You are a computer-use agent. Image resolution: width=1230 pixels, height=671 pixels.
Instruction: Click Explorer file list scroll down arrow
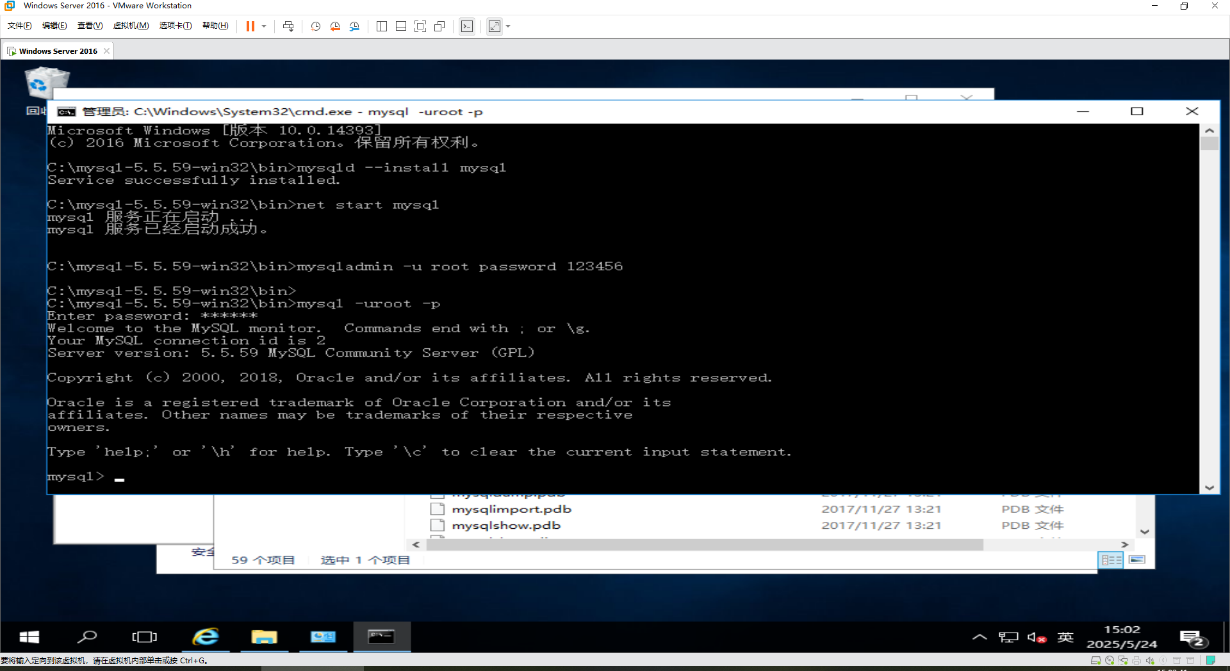(1145, 532)
